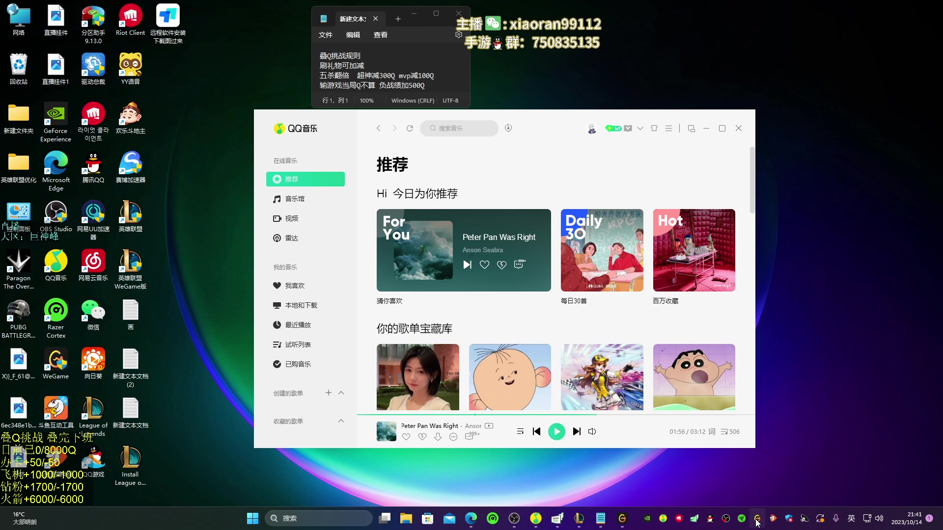Open the skin (T-shirt) theme icon
943x530 pixels.
pos(654,129)
